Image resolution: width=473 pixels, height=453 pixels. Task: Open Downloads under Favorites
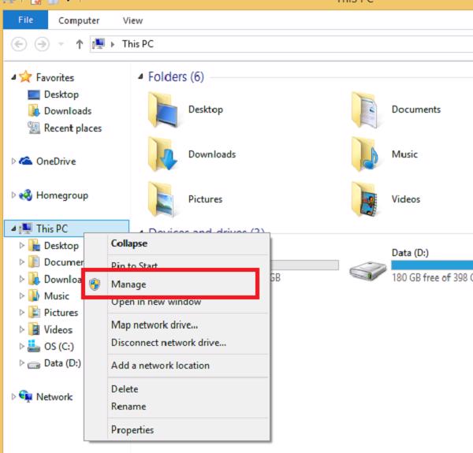(68, 111)
